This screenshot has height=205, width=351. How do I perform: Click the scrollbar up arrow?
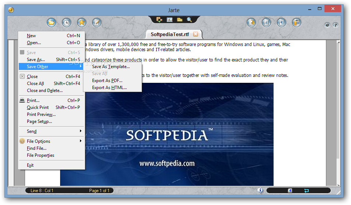(338, 42)
